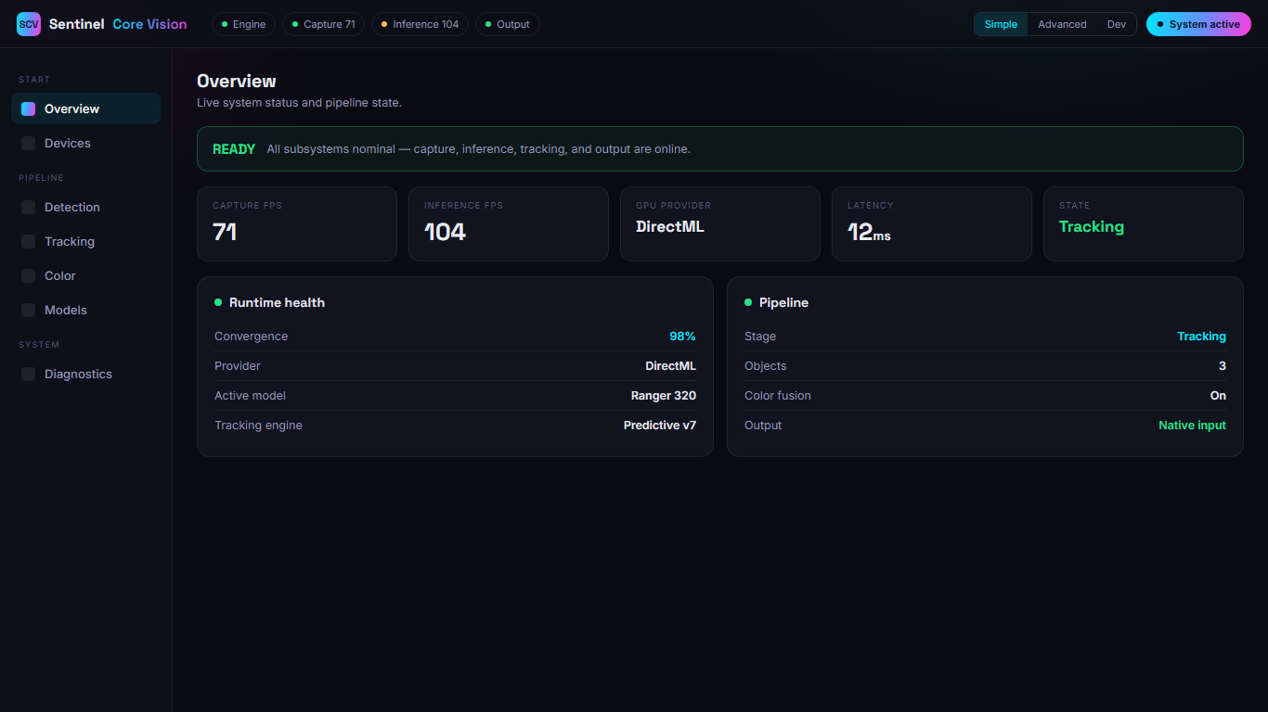The height and width of the screenshot is (712, 1268).
Task: Click the Overview page heading
Action: pyautogui.click(x=237, y=82)
